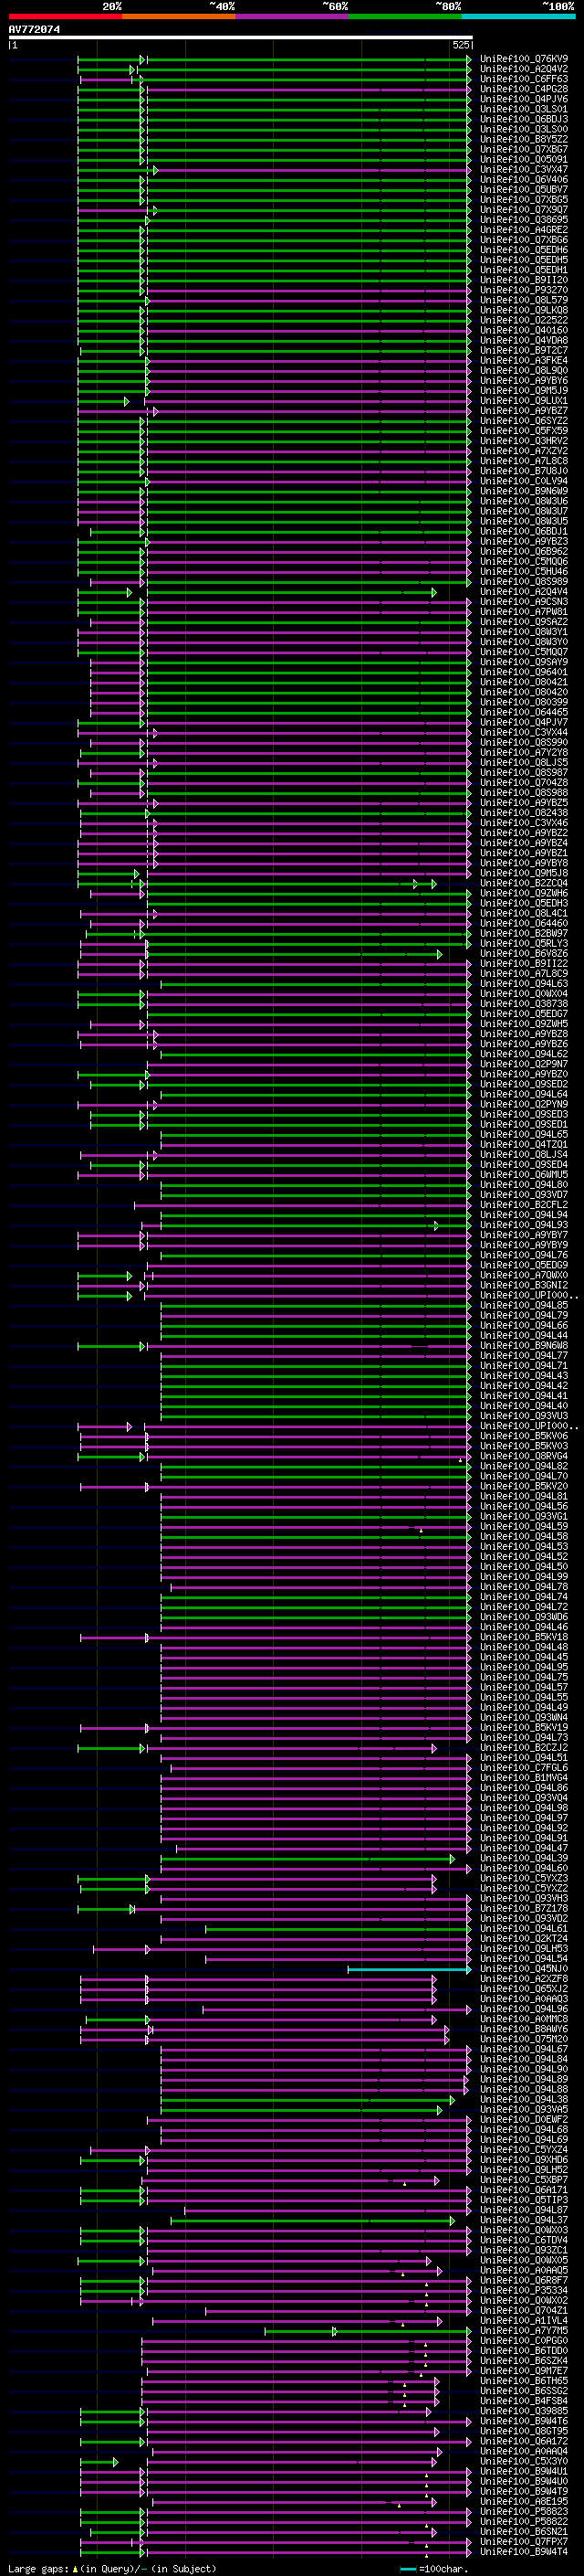Select hit label UniRef100_C6TDV4
The width and height of the screenshot is (584, 2576).
pos(523,2240)
